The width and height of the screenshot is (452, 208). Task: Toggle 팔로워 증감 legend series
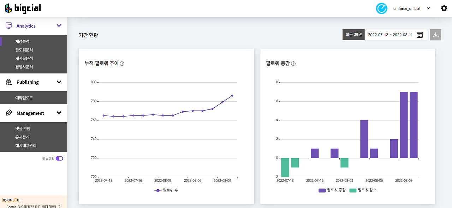coord(332,190)
